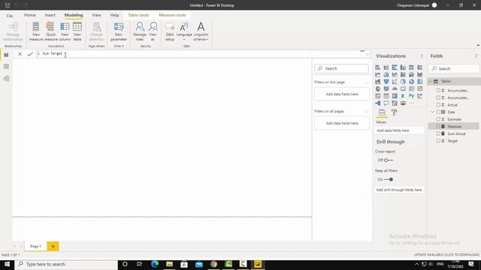Check the Actual field checkbox

coord(438,105)
